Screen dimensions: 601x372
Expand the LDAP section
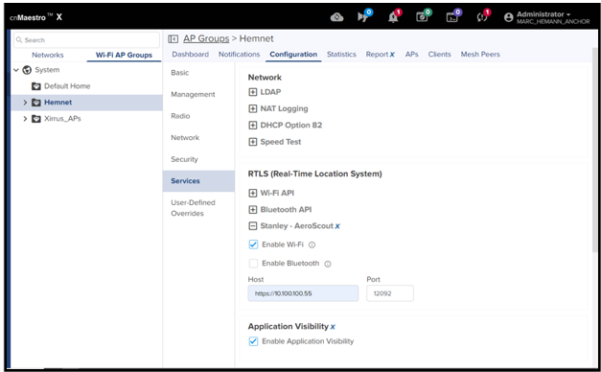(253, 92)
